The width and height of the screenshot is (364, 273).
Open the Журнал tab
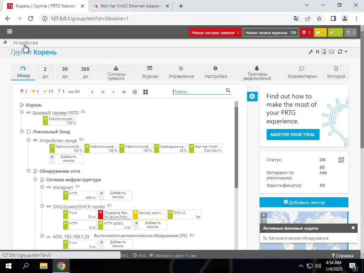[150, 72]
